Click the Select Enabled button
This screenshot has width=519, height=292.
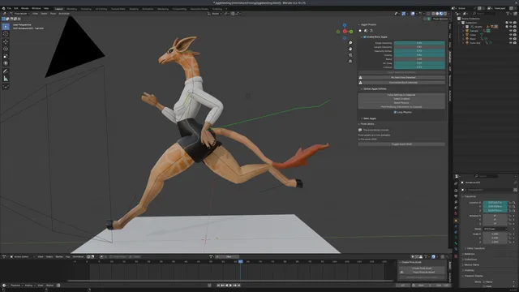click(401, 99)
